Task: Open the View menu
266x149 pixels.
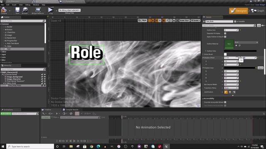Action: 21,5
